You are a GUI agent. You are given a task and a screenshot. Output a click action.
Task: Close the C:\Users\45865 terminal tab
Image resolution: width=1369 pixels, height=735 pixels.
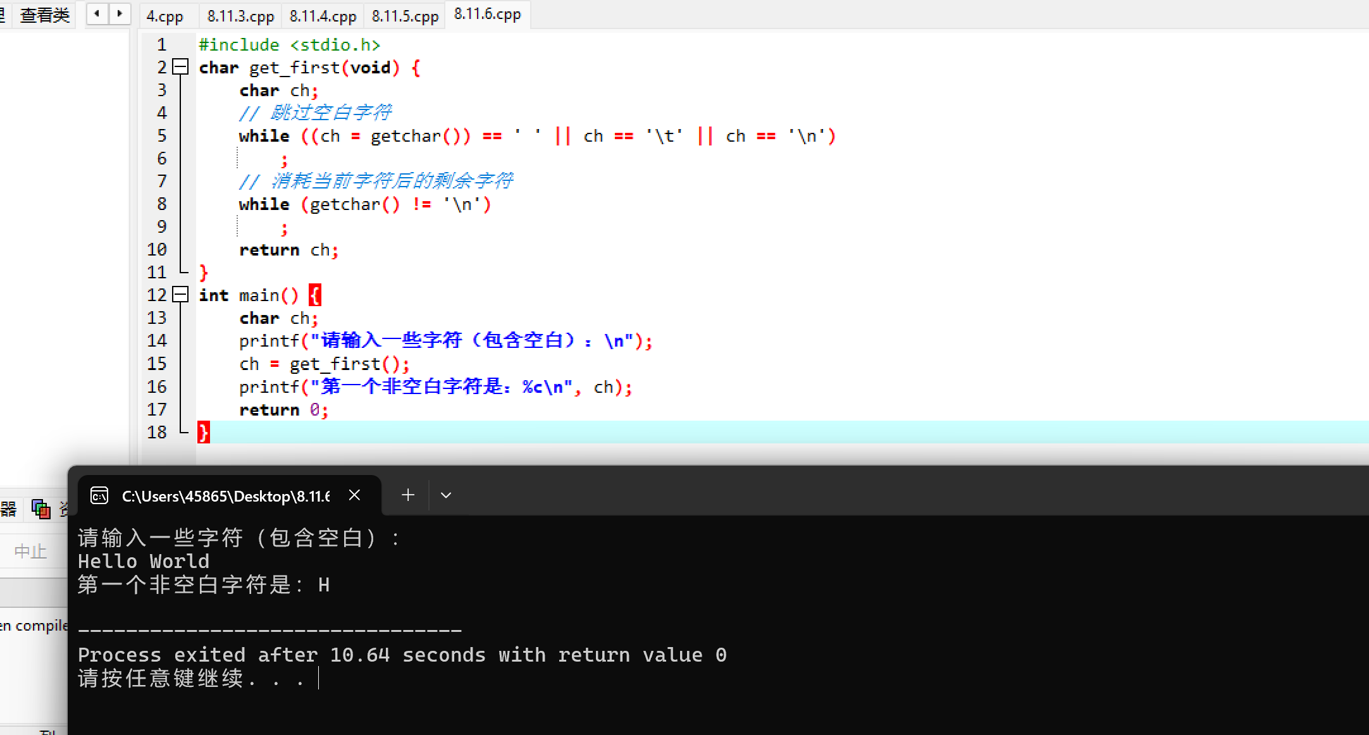[x=354, y=495]
